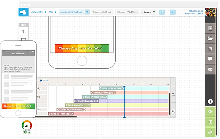Open the table layout sidebar icon
The image size is (220, 139).
coord(210,28)
